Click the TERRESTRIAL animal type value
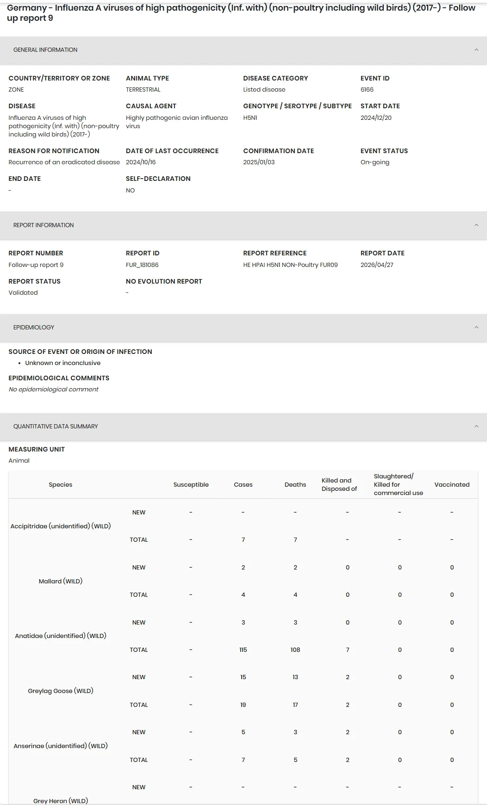The width and height of the screenshot is (487, 805). click(143, 90)
